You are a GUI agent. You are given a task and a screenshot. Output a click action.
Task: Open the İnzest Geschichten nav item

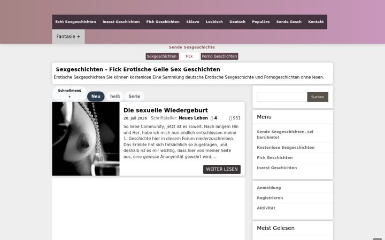click(121, 22)
